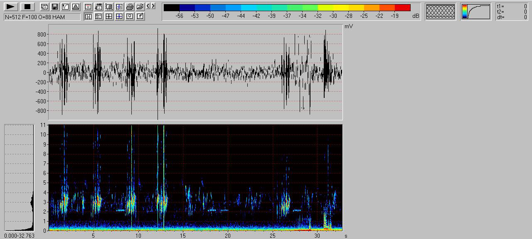This screenshot has width=532, height=239.
Task: Click the triangular peak toolbar icon
Action: [75, 7]
